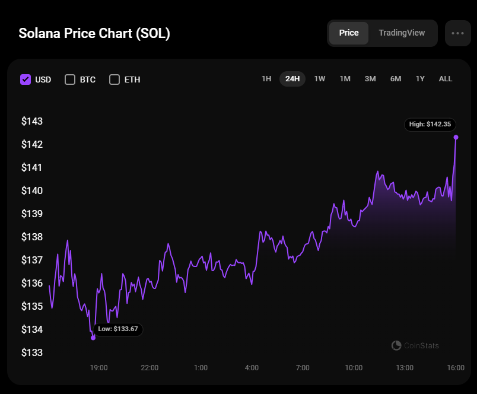Uncheck the USD currency checkbox

pyautogui.click(x=26, y=80)
